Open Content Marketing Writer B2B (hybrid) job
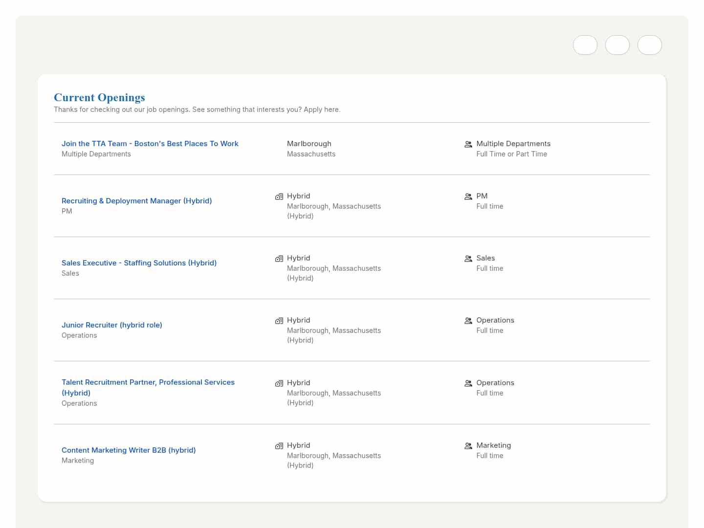 (129, 450)
